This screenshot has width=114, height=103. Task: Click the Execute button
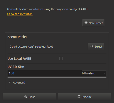pyautogui.click(x=84, y=97)
